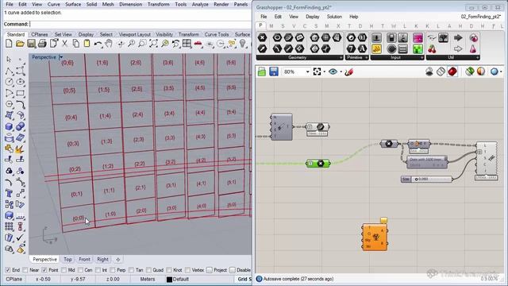Screen dimensions: 508x286
Task: Open the Analyze menu in Rhino
Action: coord(200,4)
